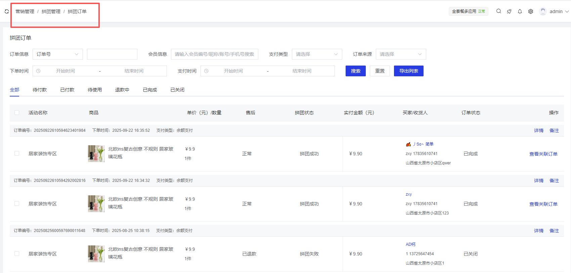Expand the 订单号 dropdown
The width and height of the screenshot is (571, 273).
click(x=57, y=54)
